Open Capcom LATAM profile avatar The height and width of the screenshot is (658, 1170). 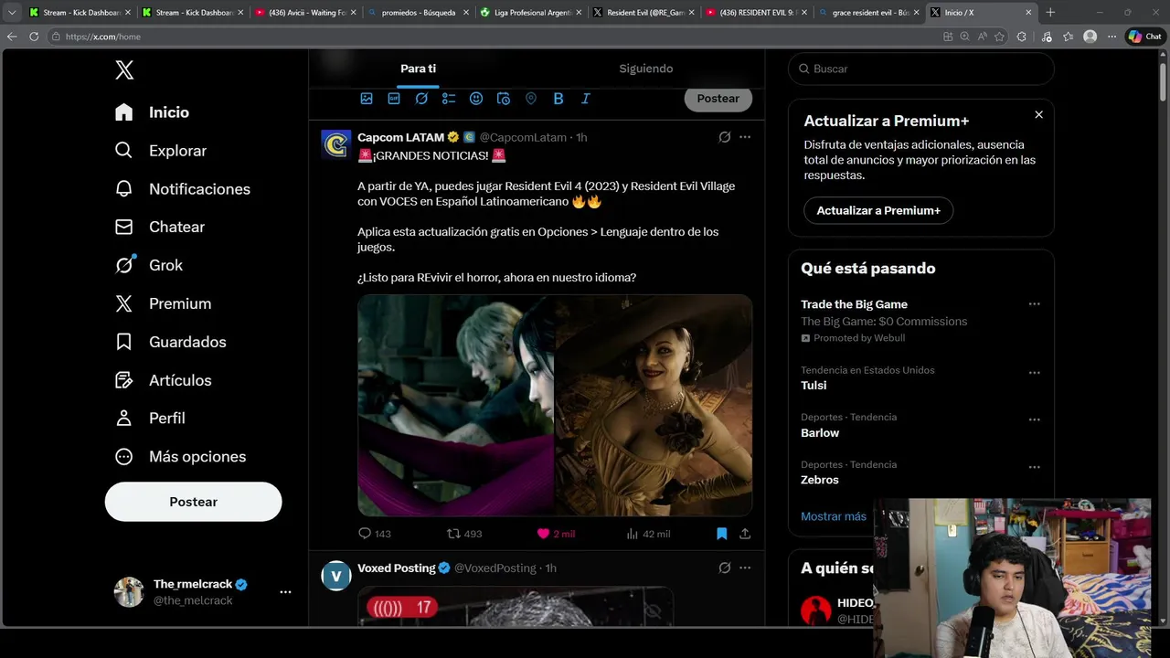[336, 144]
